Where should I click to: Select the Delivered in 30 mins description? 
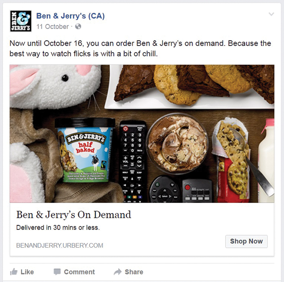point(58,227)
